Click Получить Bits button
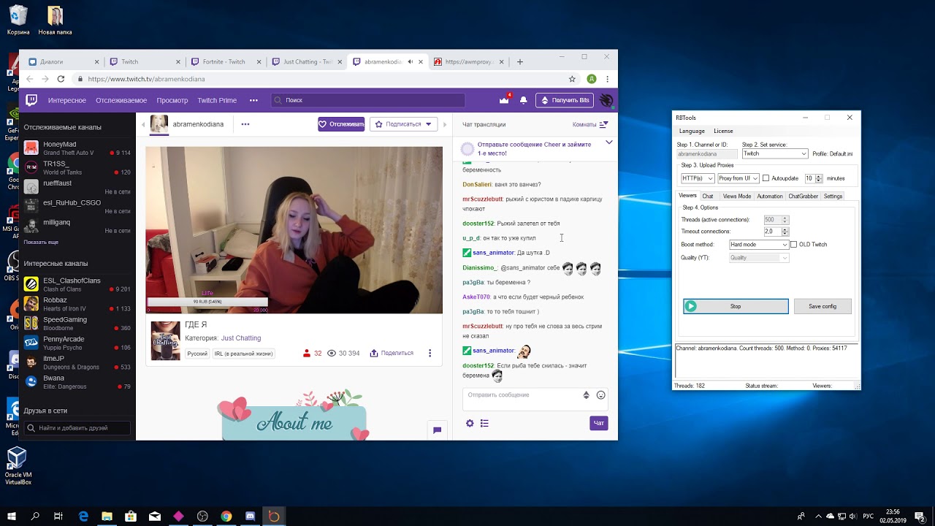This screenshot has width=935, height=526. pos(564,100)
